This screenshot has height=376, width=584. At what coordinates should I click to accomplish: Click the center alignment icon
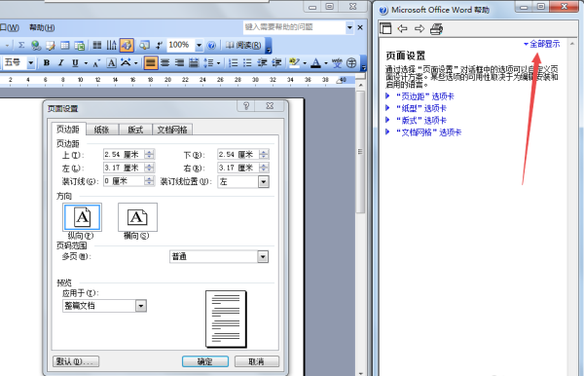coord(165,63)
